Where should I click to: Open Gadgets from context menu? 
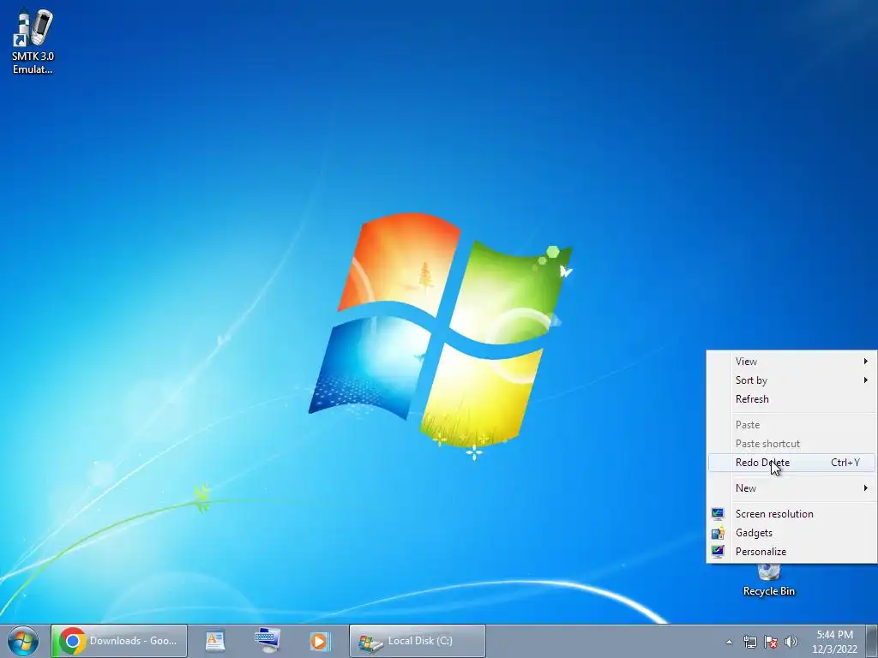(x=791, y=533)
